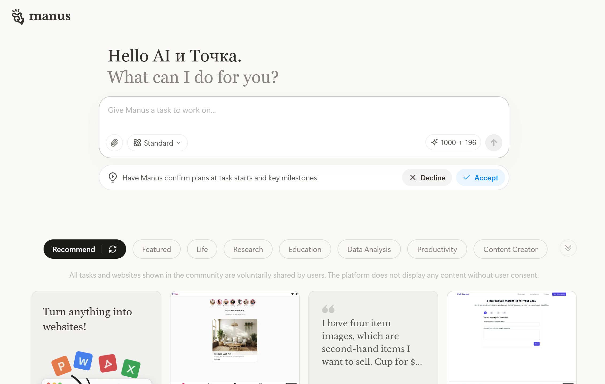This screenshot has width=605, height=384.
Task: Refresh recommendations with the reload icon
Action: pos(113,249)
